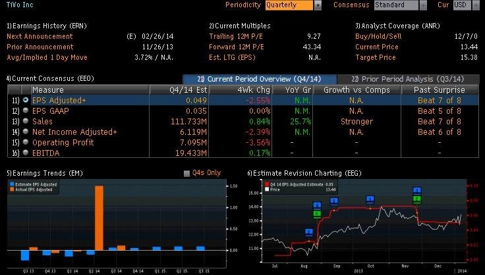Screen dimensions: 485x275
Task: Click orange Actual EPS Adjusted legend swatch
Action: pyautogui.click(x=12, y=189)
